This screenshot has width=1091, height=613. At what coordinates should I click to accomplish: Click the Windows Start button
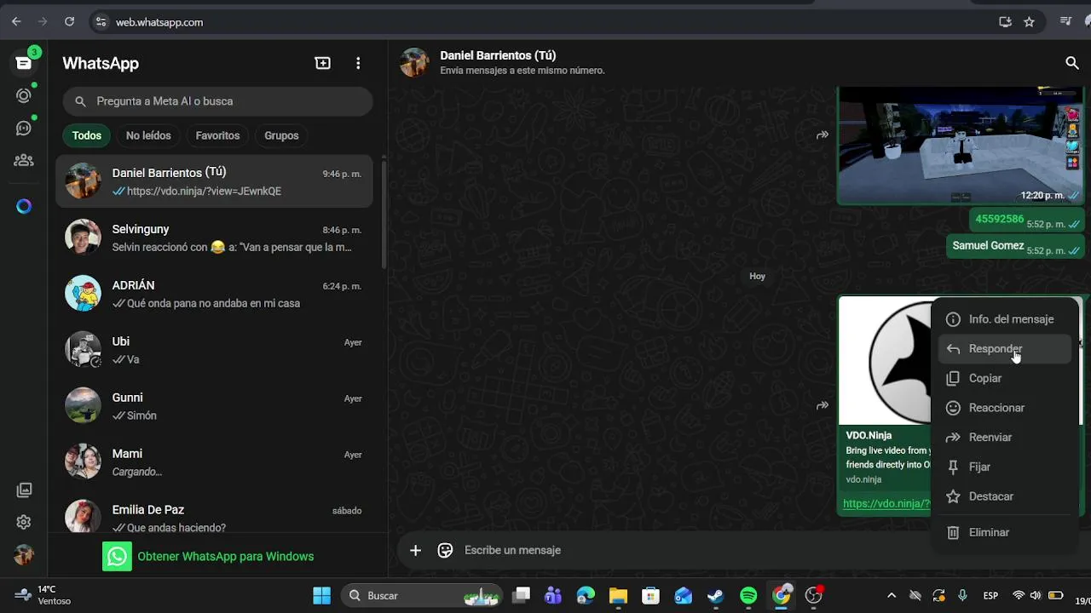321,596
